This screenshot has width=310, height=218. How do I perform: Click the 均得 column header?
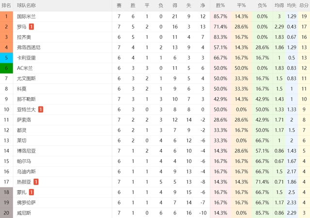coord(279,5)
